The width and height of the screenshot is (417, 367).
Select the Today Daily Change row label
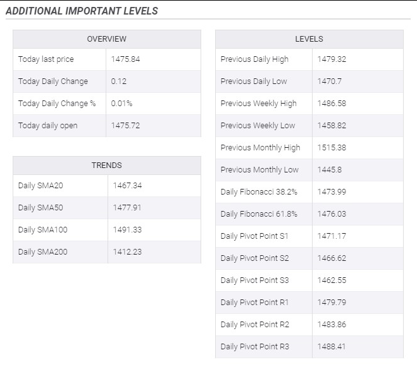coord(53,81)
